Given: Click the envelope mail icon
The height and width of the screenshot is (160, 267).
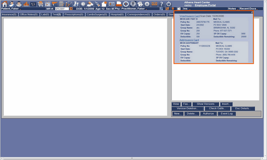Looking at the screenshot, I should (154, 3).
